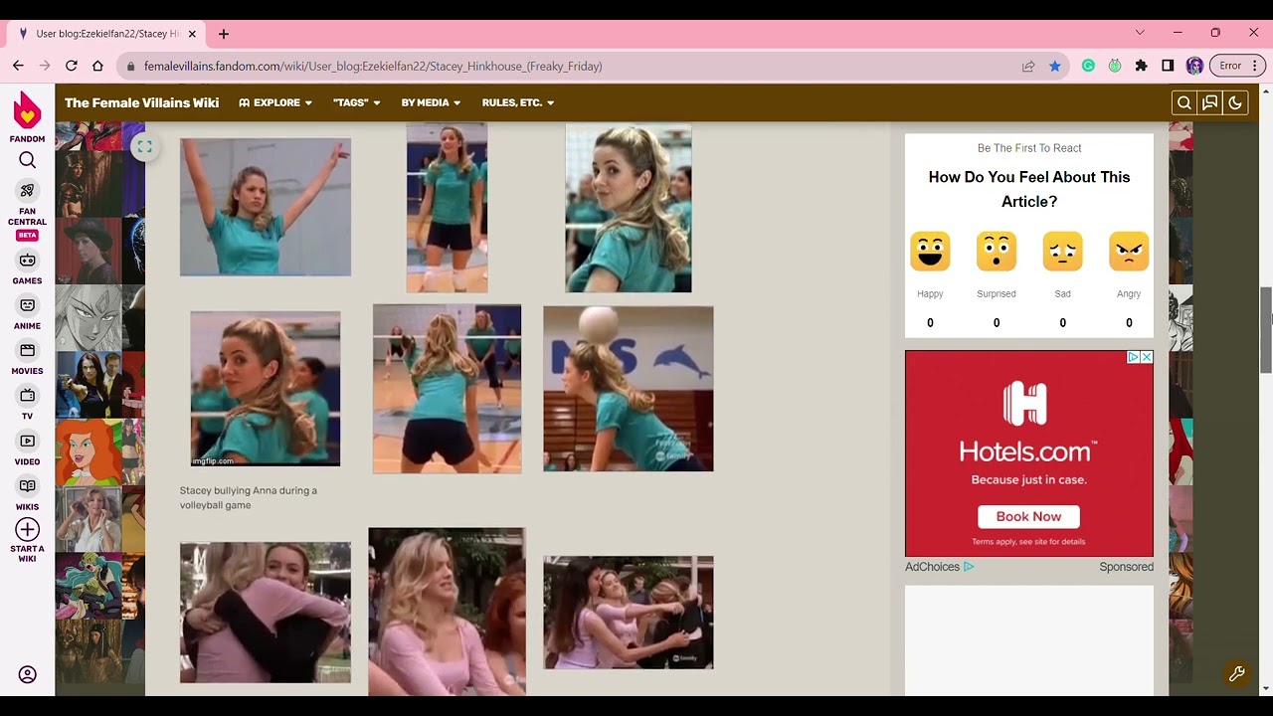Expand the "TAGS" menu
The height and width of the screenshot is (716, 1273).
click(357, 102)
